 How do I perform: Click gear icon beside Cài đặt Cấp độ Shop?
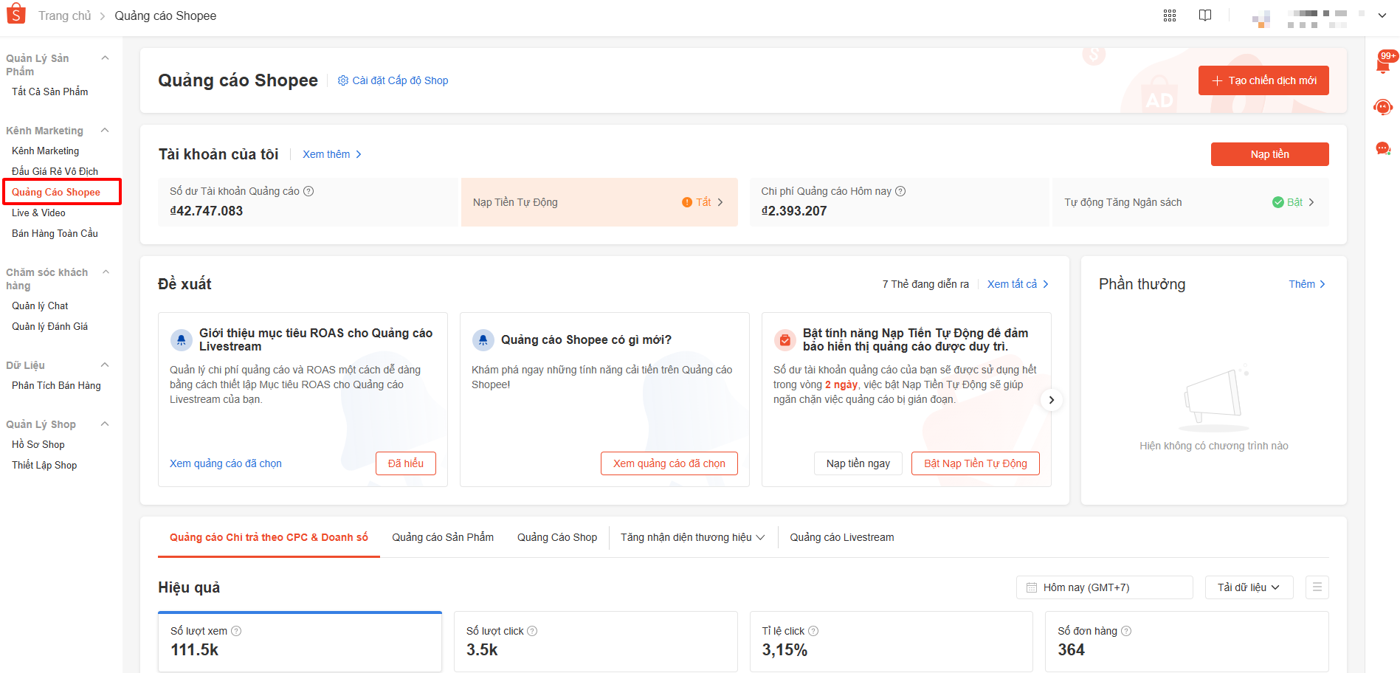pyautogui.click(x=343, y=80)
